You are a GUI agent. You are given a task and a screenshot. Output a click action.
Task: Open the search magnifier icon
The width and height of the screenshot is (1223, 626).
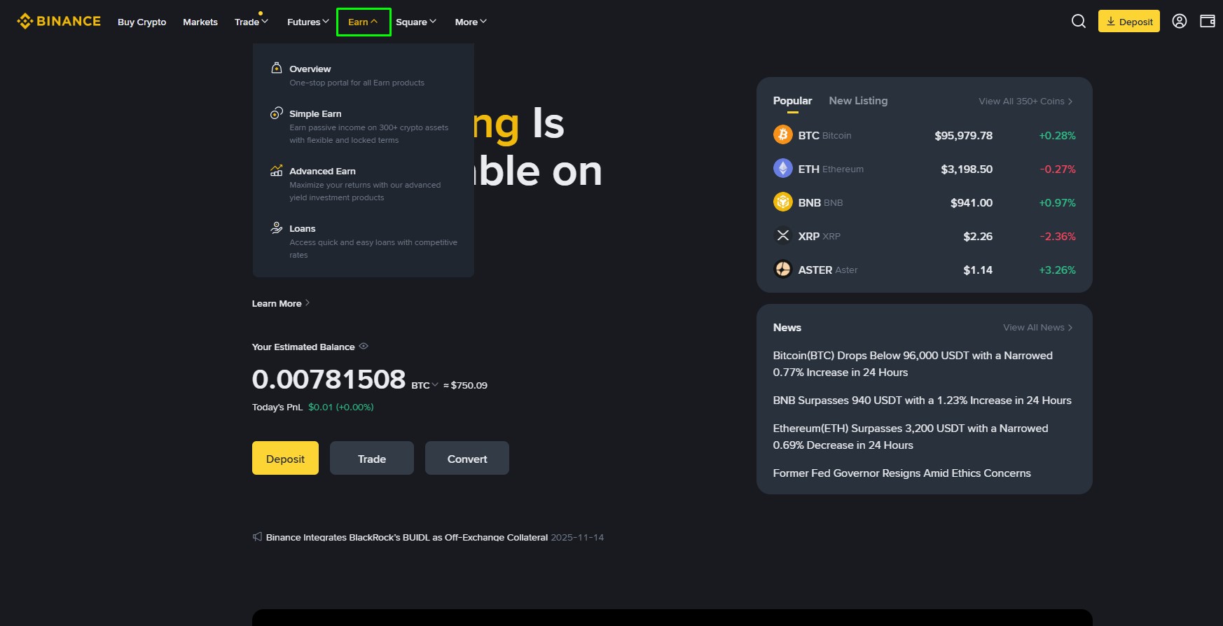[1079, 22]
